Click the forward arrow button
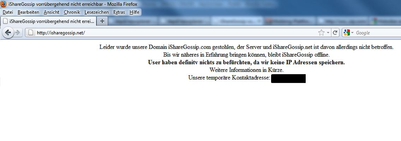The width and height of the screenshot is (401, 141). [x=17, y=33]
